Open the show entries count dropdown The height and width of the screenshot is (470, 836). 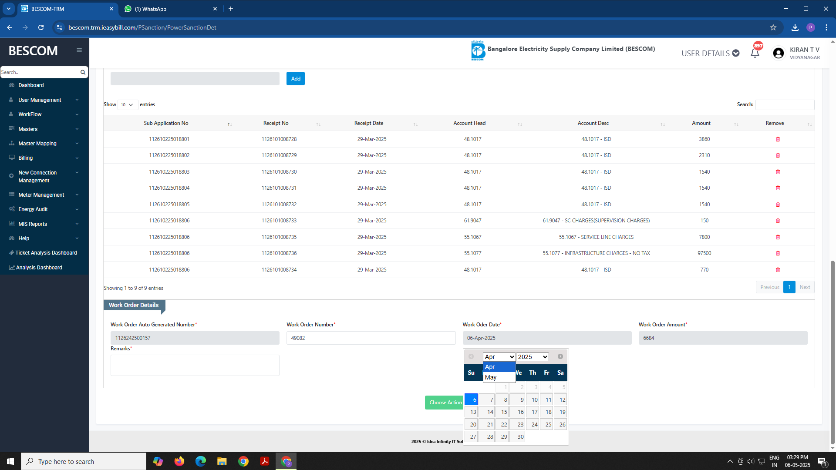pos(128,105)
